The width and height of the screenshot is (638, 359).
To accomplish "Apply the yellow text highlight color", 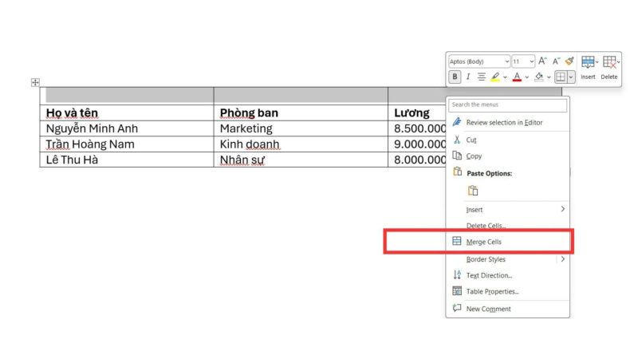I will [495, 77].
